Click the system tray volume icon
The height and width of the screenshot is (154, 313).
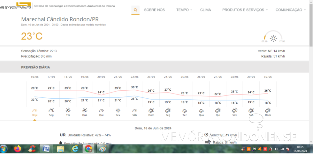(x=276, y=149)
